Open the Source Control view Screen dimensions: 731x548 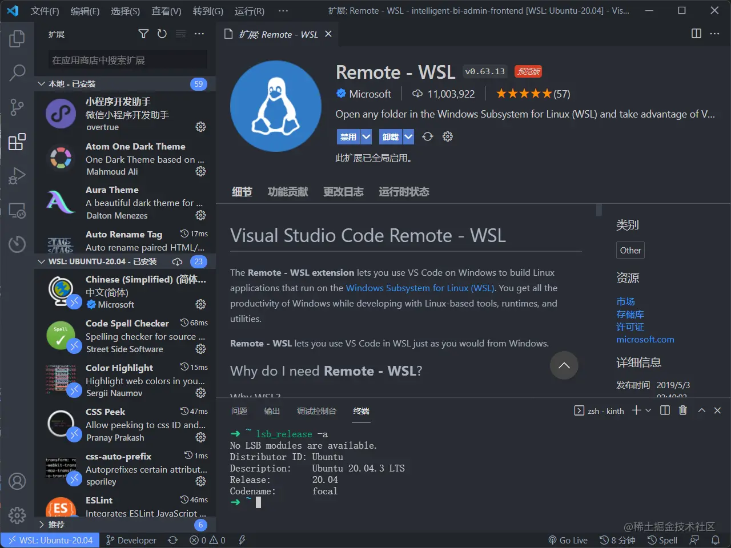coord(17,107)
